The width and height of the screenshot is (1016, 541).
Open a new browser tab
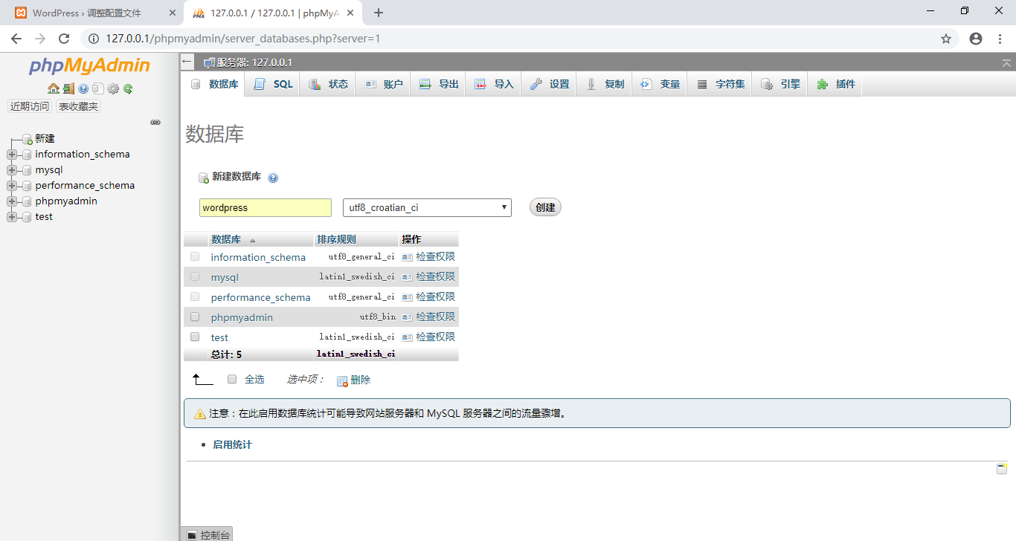[379, 13]
